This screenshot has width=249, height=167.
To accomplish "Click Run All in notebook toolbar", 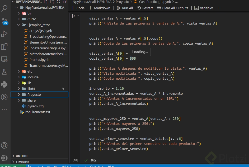I will tap(125, 8).
